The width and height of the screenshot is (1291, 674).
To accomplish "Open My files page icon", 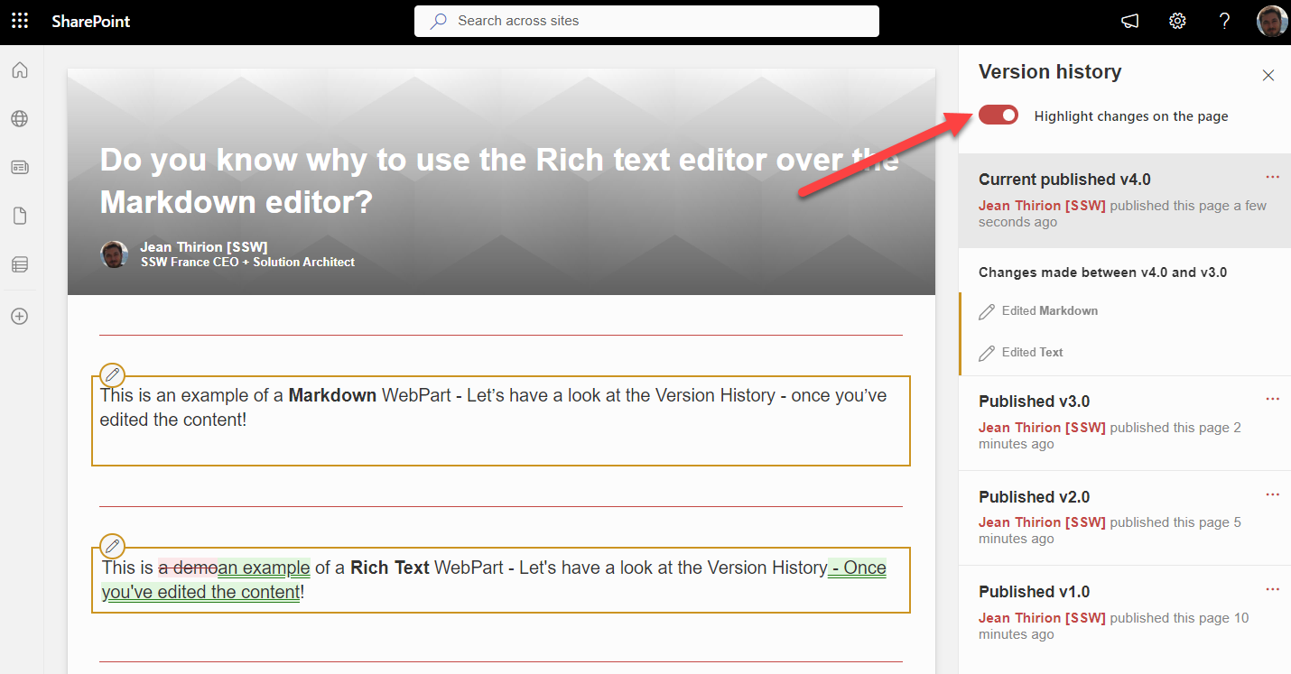I will pyautogui.click(x=20, y=216).
